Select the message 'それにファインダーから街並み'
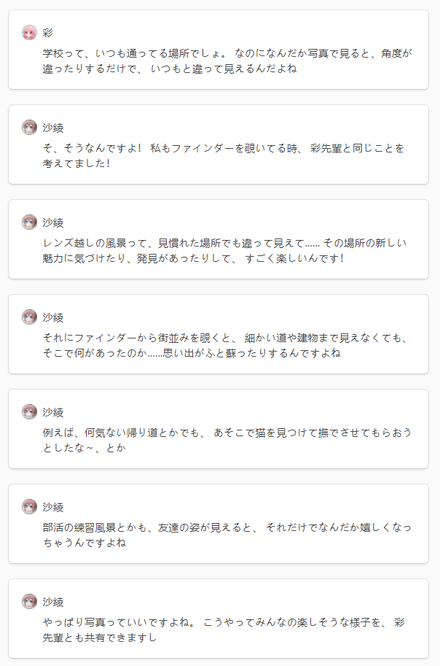Viewport: 440px width, 666px height. pyautogui.click(x=226, y=345)
